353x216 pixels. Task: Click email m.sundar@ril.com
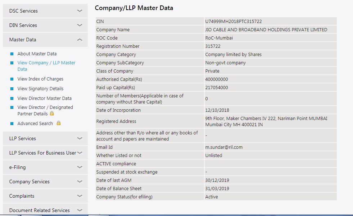tap(224, 147)
